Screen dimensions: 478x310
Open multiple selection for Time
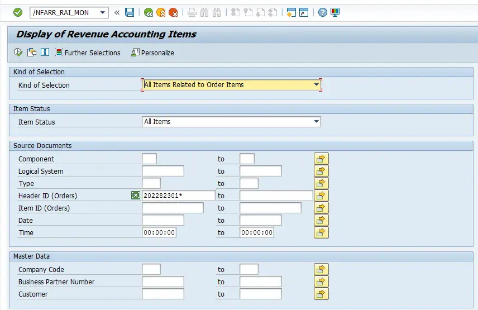tap(321, 232)
